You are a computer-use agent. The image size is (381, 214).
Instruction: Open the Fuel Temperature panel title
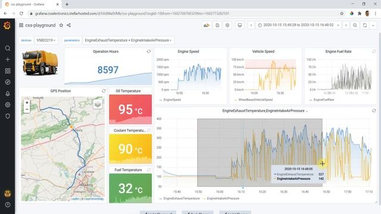(x=128, y=170)
